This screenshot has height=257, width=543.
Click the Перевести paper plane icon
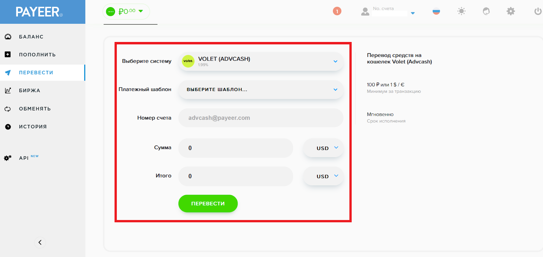click(x=8, y=72)
